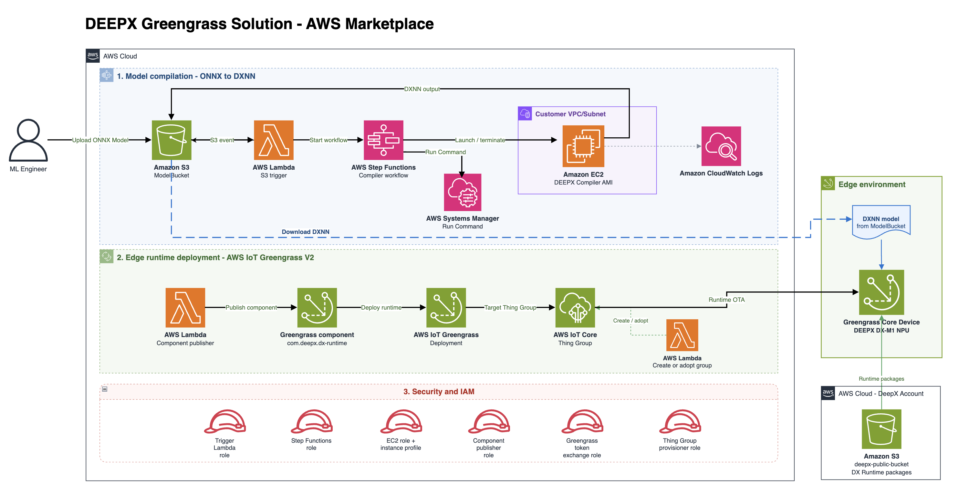Select the AWS Step Functions icon
Screen dimensions: 958x497
pyautogui.click(x=383, y=140)
